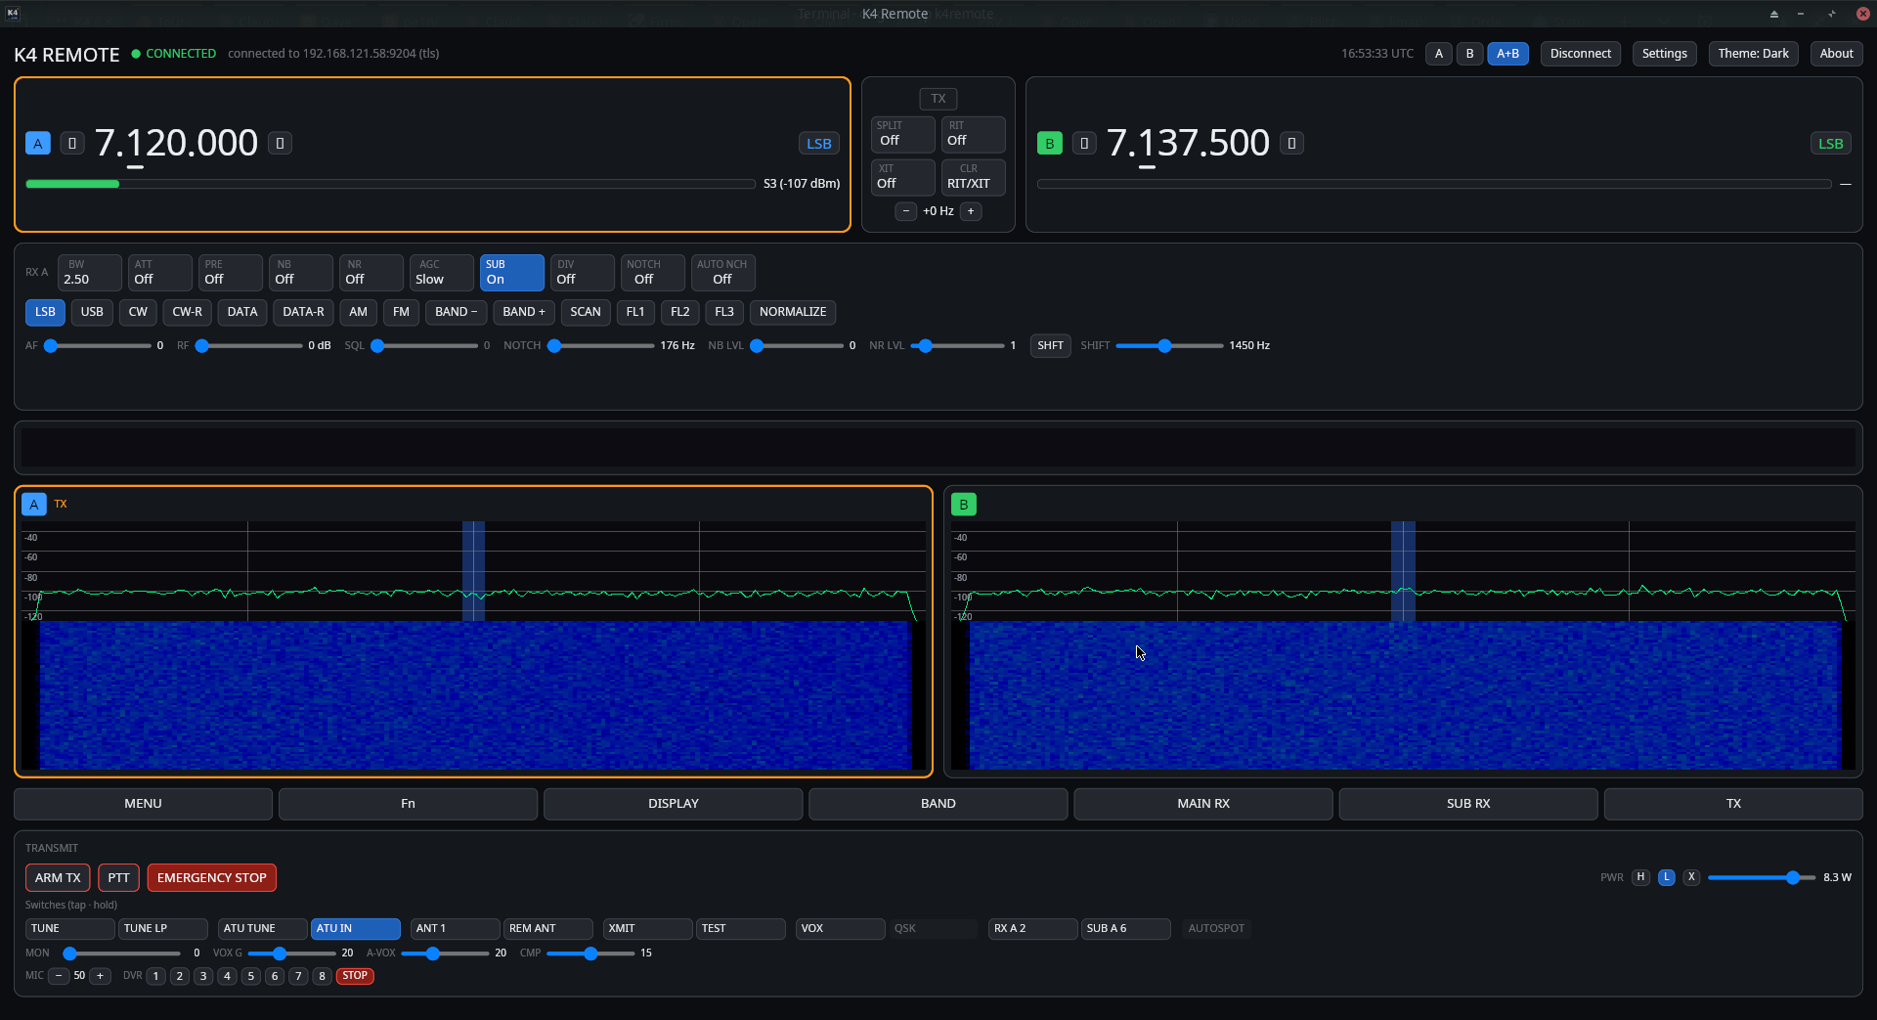Viewport: 1877px width, 1020px height.
Task: Play DVR memory 6
Action: [275, 976]
